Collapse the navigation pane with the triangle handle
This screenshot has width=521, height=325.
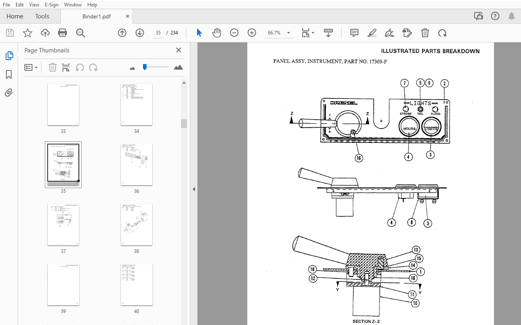pyautogui.click(x=194, y=189)
